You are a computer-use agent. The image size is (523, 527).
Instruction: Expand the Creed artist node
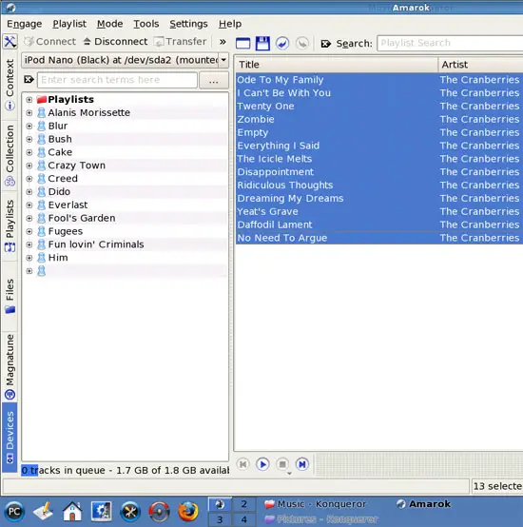click(x=29, y=179)
